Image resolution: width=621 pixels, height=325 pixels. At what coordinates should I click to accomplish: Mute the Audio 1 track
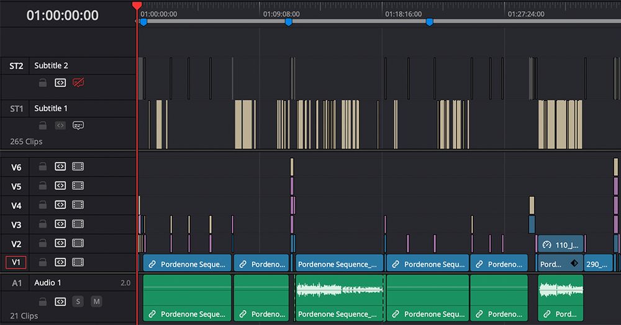pos(96,301)
